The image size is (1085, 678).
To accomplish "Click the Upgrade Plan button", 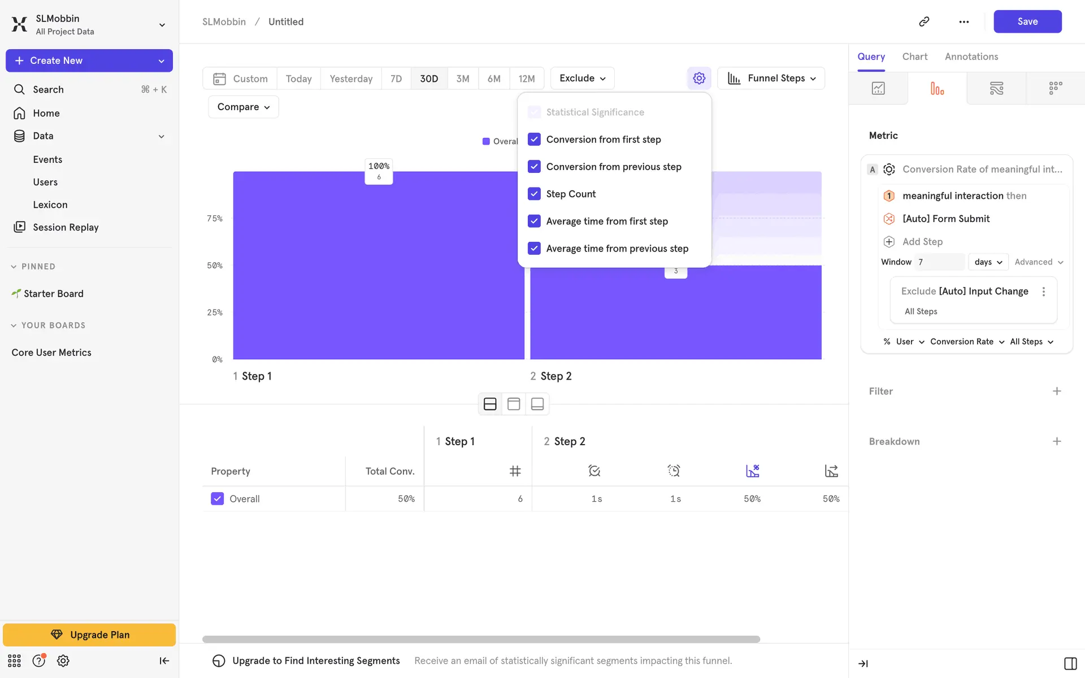I will coord(89,634).
